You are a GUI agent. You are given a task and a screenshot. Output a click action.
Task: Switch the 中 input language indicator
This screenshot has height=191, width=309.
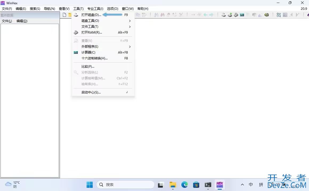pos(251,185)
